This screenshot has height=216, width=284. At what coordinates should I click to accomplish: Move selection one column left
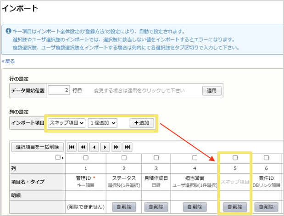[94, 147]
